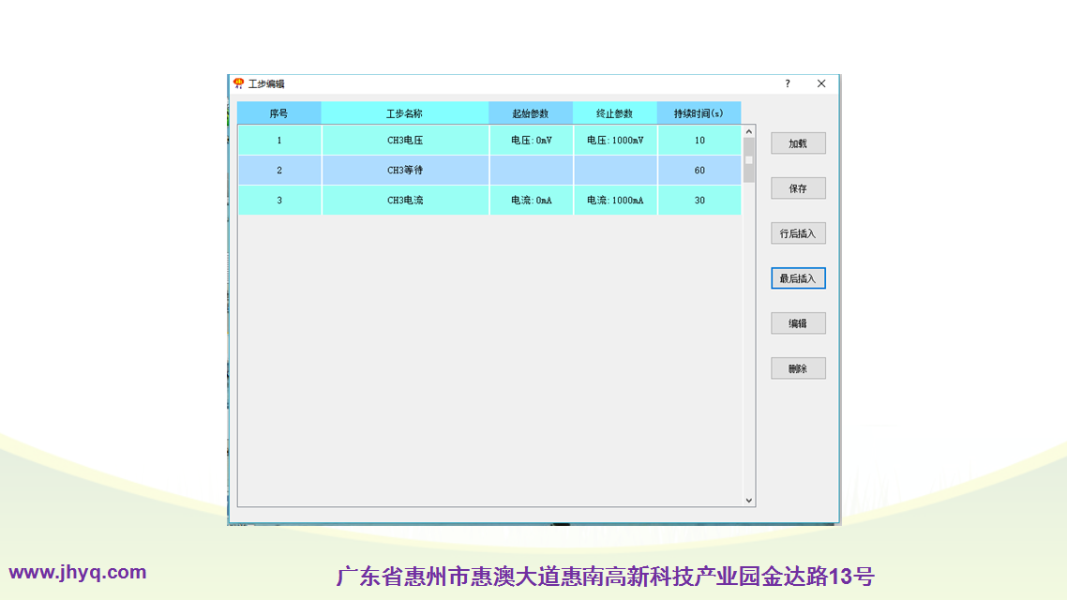This screenshot has height=600, width=1067.
Task: Click the 电流:1000mA end parameter cell
Action: [615, 201]
